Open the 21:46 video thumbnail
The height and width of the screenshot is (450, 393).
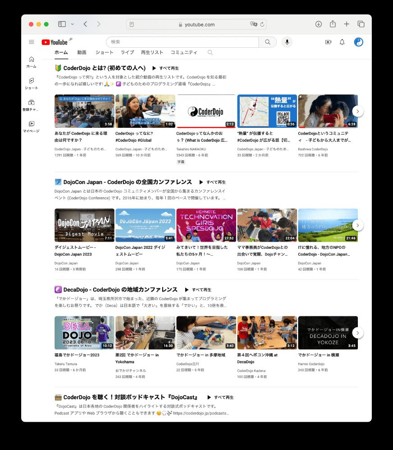click(328, 225)
